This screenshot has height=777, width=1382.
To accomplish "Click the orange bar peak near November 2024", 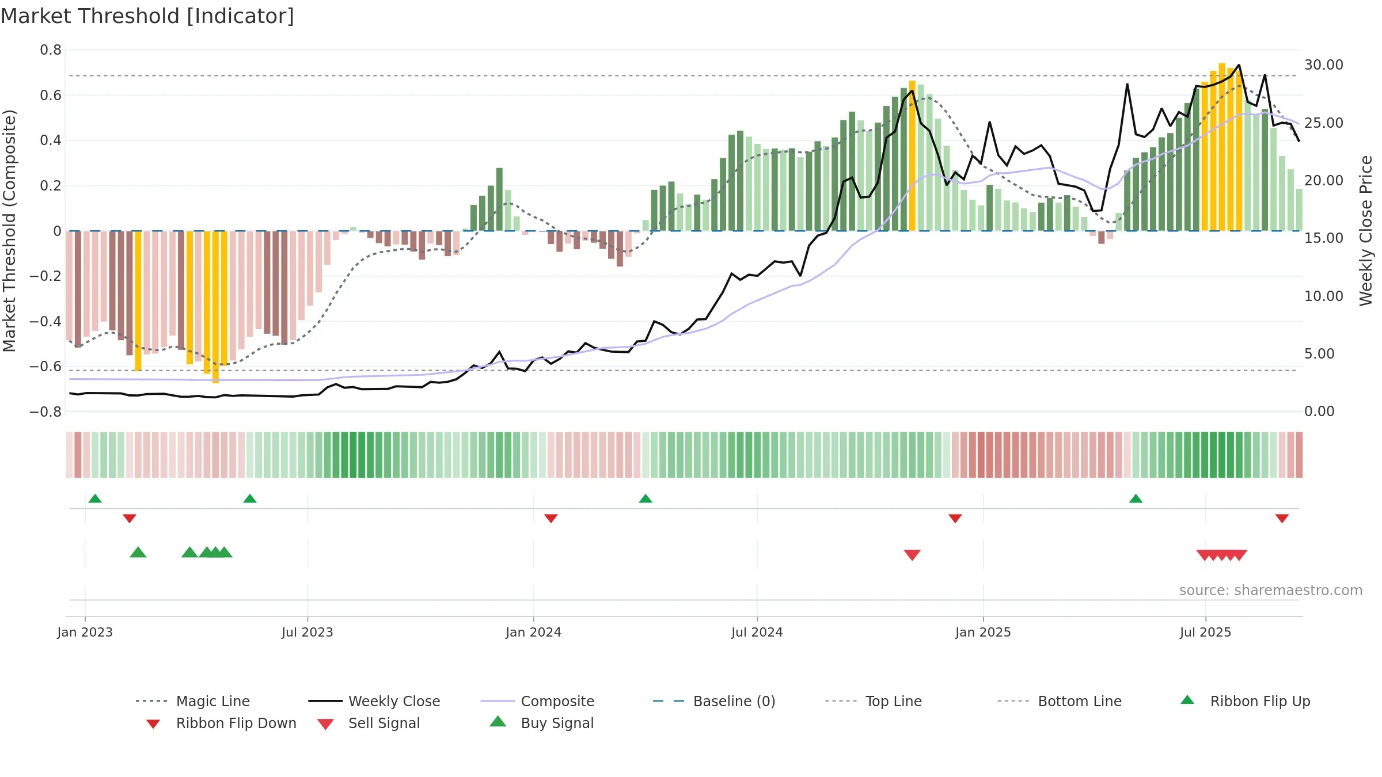I will (x=912, y=155).
